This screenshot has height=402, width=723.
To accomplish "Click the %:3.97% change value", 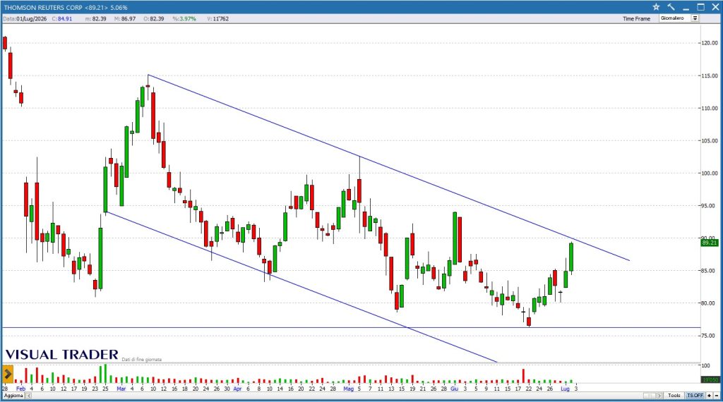I will 184,19.
